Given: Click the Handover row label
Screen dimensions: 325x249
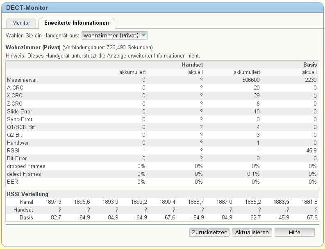Looking at the screenshot, I should (18, 143).
